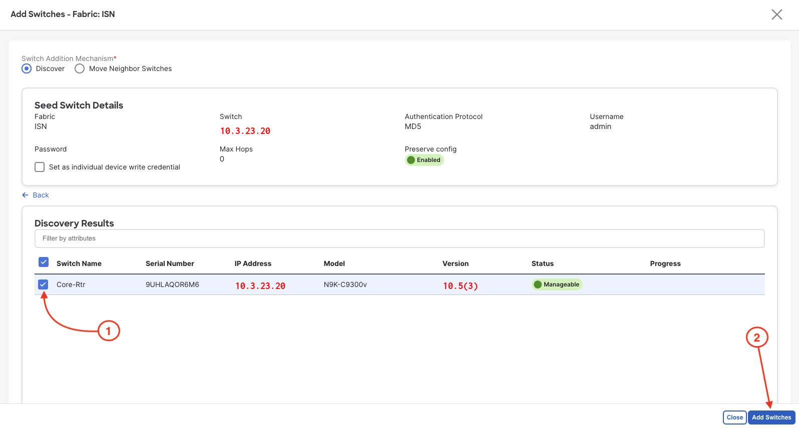Click serial number 9UHLAQOR6M6
The height and width of the screenshot is (429, 799).
(x=172, y=284)
